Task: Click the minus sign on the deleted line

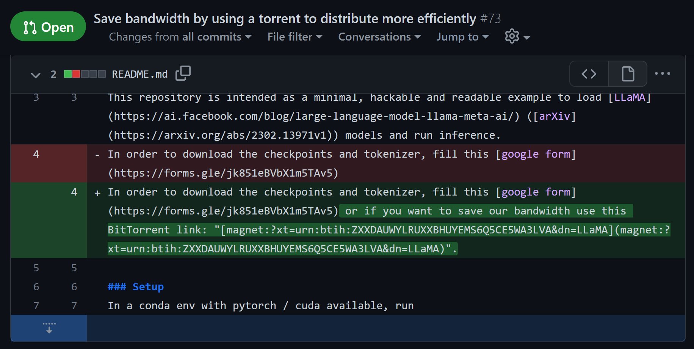Action: click(x=97, y=155)
